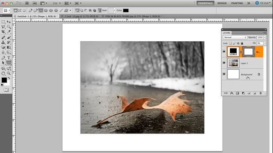Reset to default foreground and background colors
The width and height of the screenshot is (273, 153).
pyautogui.click(x=2, y=85)
